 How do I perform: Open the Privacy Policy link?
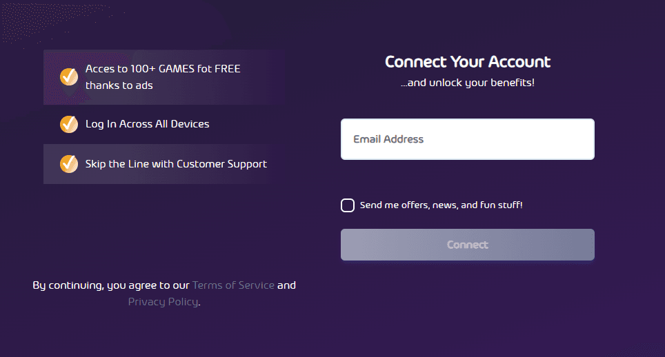163,302
